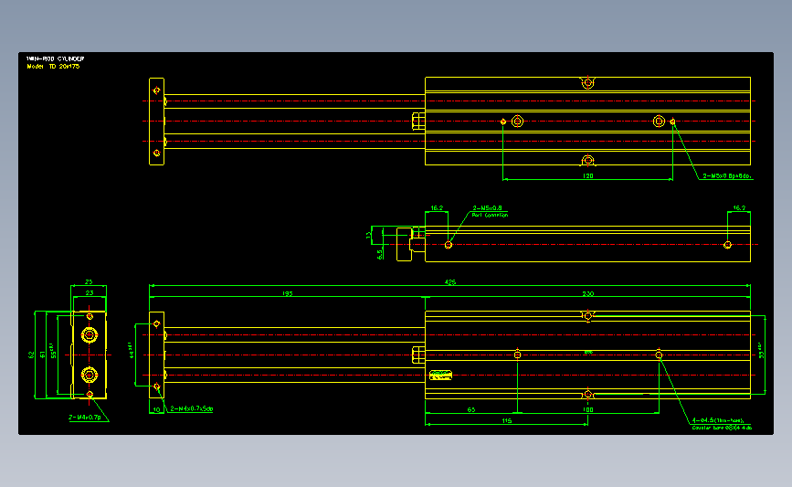Select the 65 dimension value

click(x=471, y=409)
